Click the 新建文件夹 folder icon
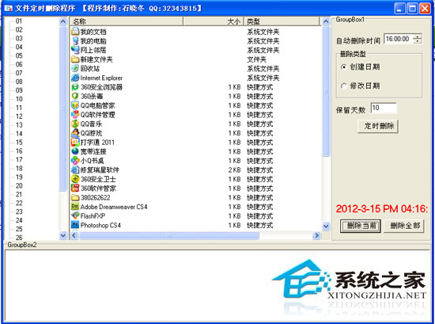This screenshot has height=324, width=435. click(x=75, y=59)
